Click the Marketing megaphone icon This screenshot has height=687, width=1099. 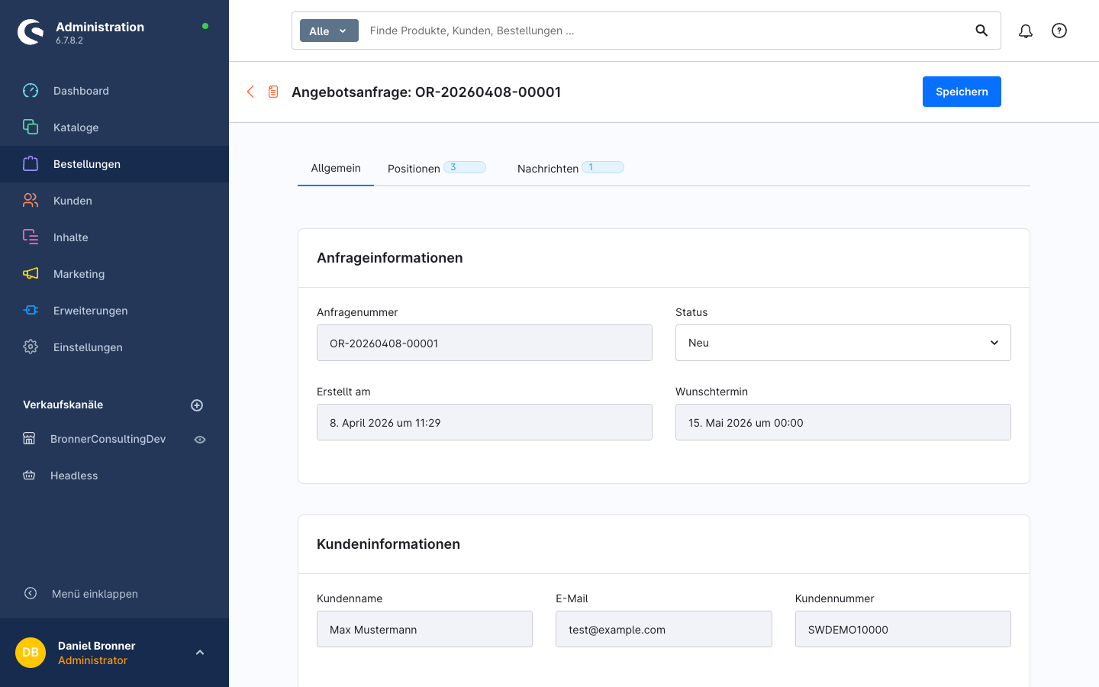click(31, 274)
